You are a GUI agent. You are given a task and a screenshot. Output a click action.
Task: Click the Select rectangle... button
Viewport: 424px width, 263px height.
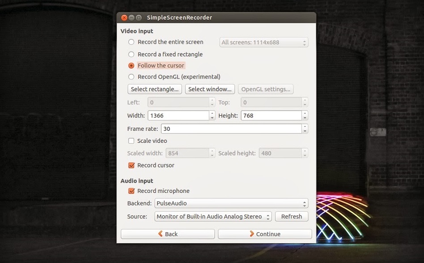155,89
